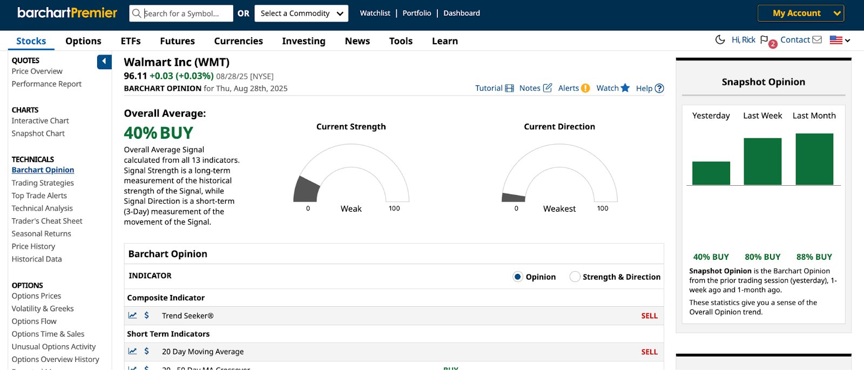Open the Dashboard link

(462, 13)
